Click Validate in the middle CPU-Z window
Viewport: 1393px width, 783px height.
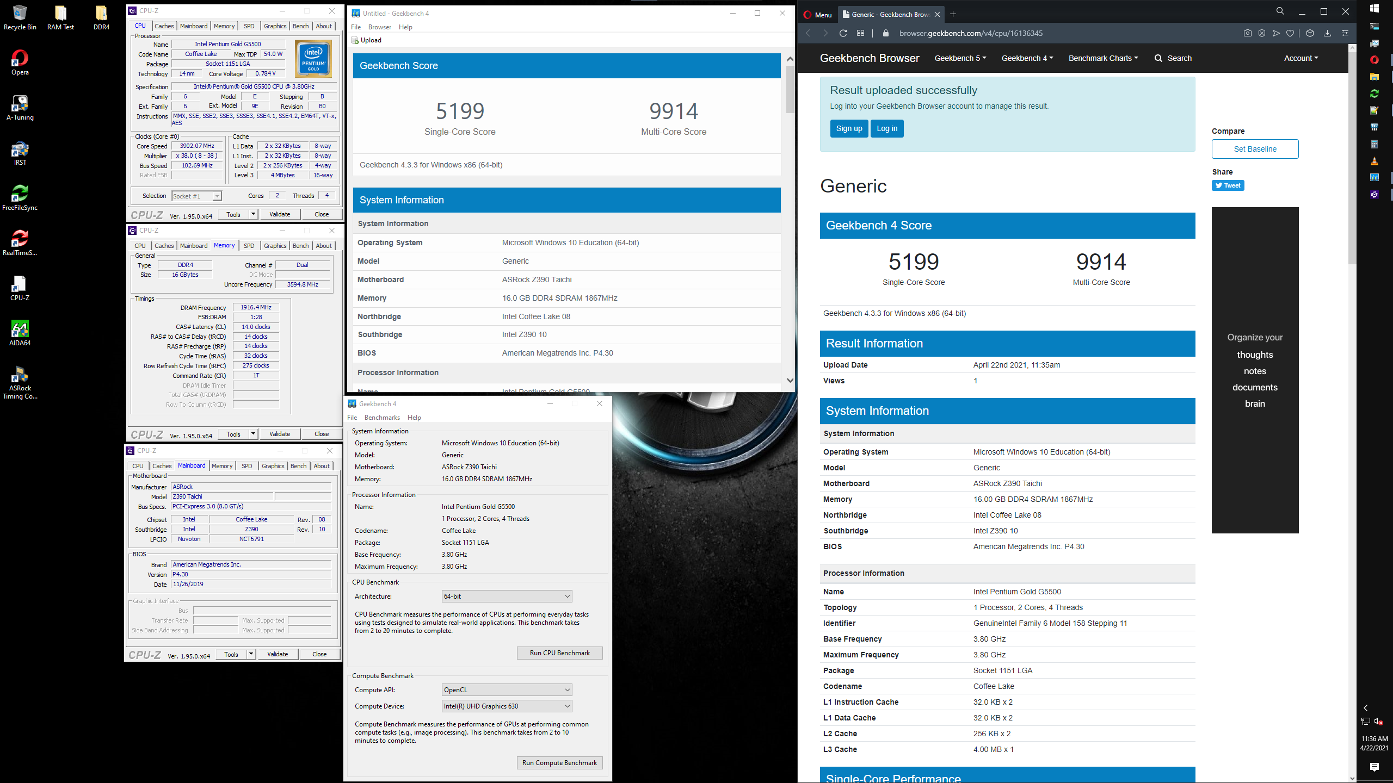point(280,434)
